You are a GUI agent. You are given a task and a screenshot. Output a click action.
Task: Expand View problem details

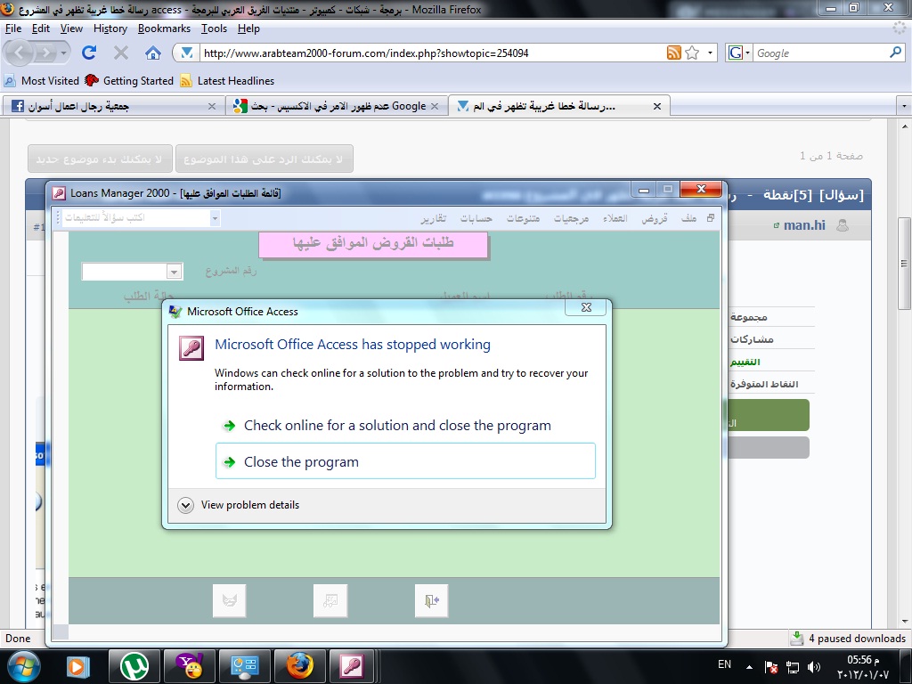tap(239, 505)
